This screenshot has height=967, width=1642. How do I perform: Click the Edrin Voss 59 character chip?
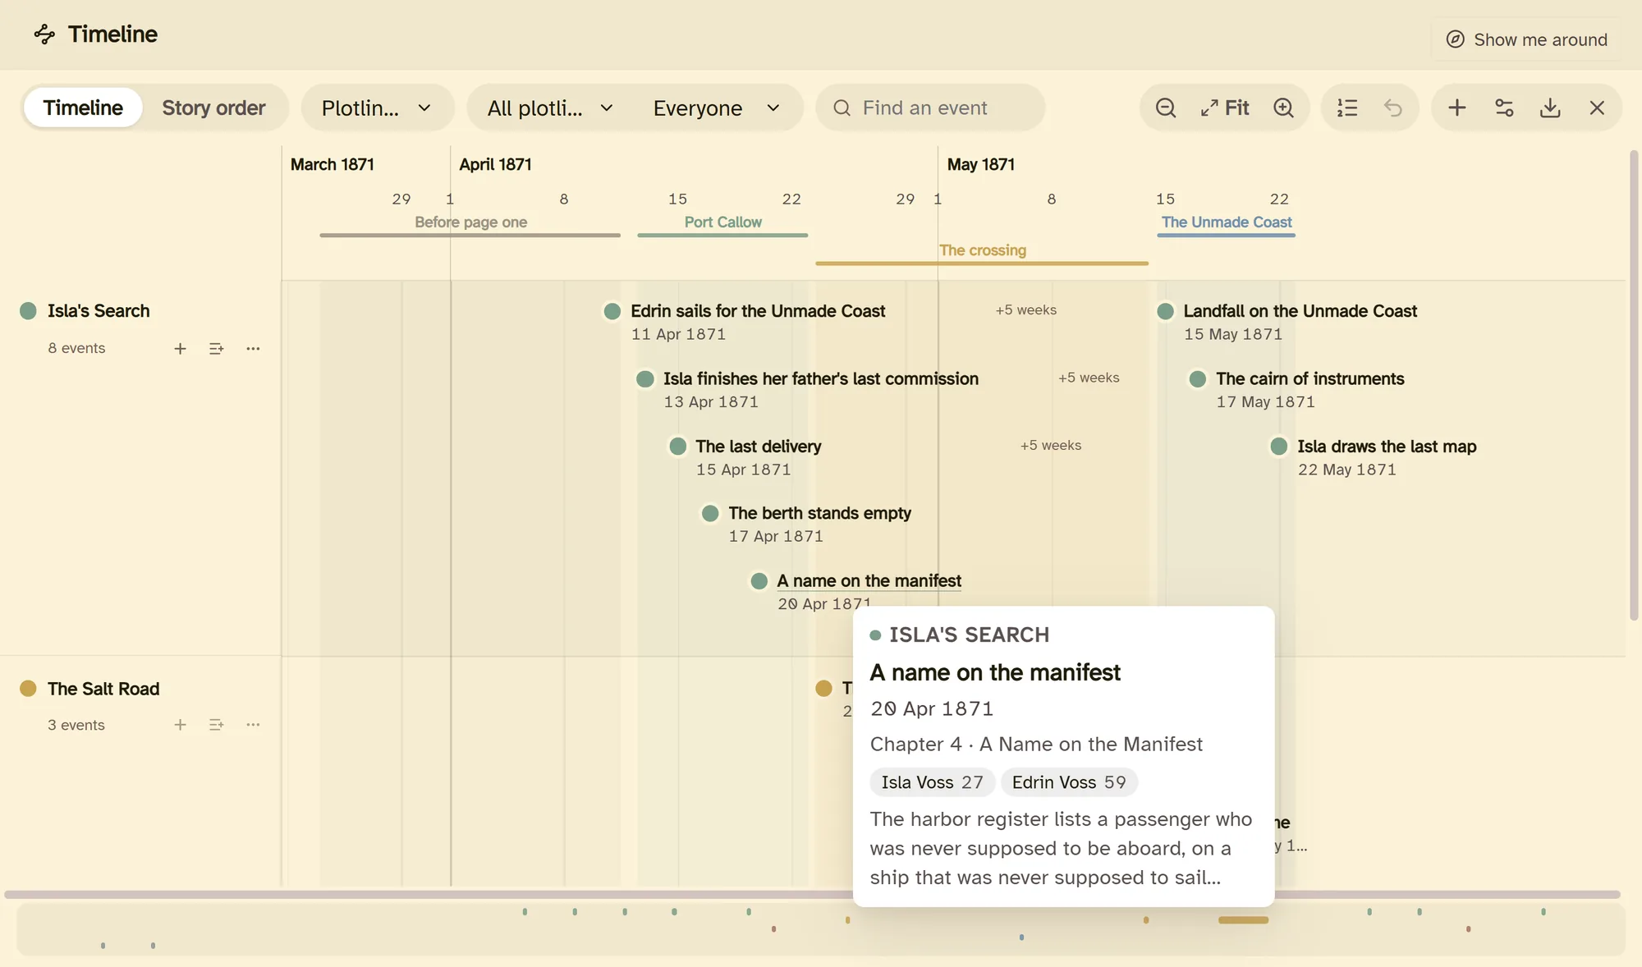click(x=1069, y=782)
